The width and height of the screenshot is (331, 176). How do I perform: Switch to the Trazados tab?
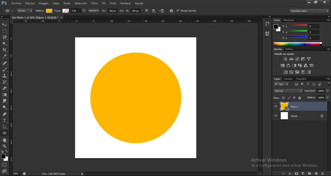coord(301,79)
